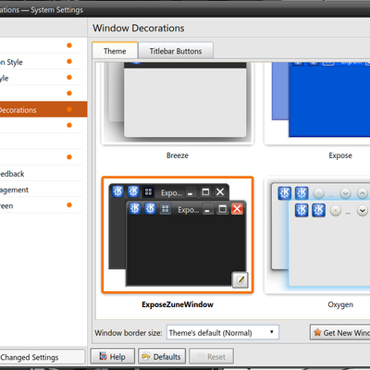
Task: Click the ExposeZuneWindow theme label
Action: tap(178, 304)
